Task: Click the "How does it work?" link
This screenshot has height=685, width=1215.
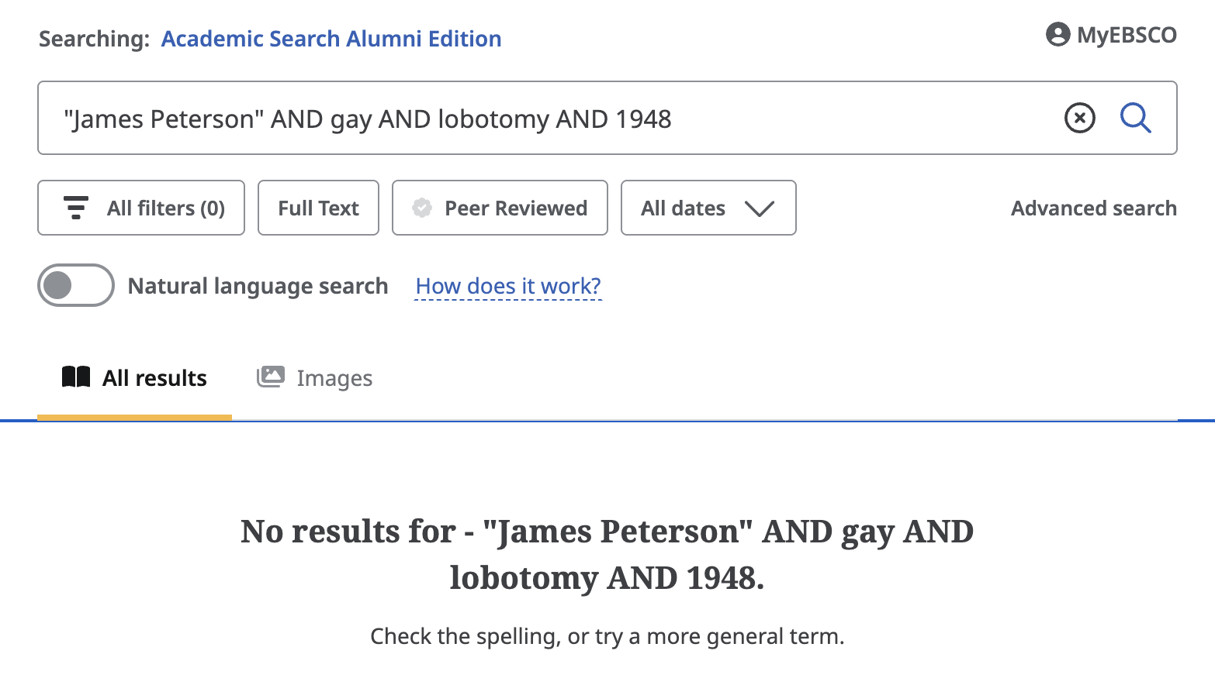Action: click(x=508, y=286)
